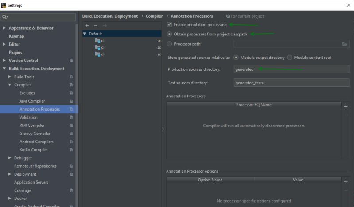
Task: Select Obtain processors from project classpath
Action: pos(169,34)
